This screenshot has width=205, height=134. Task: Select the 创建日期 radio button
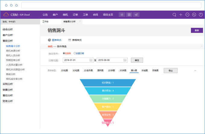point(75,53)
